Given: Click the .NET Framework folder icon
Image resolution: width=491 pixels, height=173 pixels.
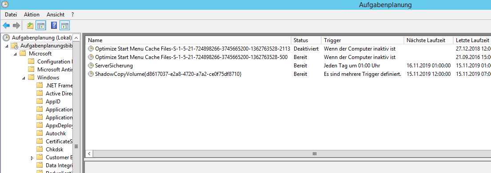Looking at the screenshot, I should [40, 86].
